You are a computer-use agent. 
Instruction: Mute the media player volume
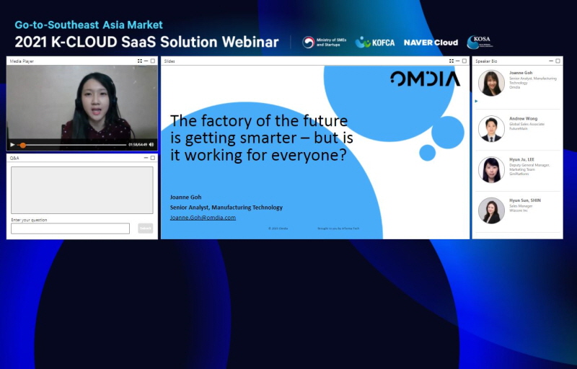(x=151, y=145)
